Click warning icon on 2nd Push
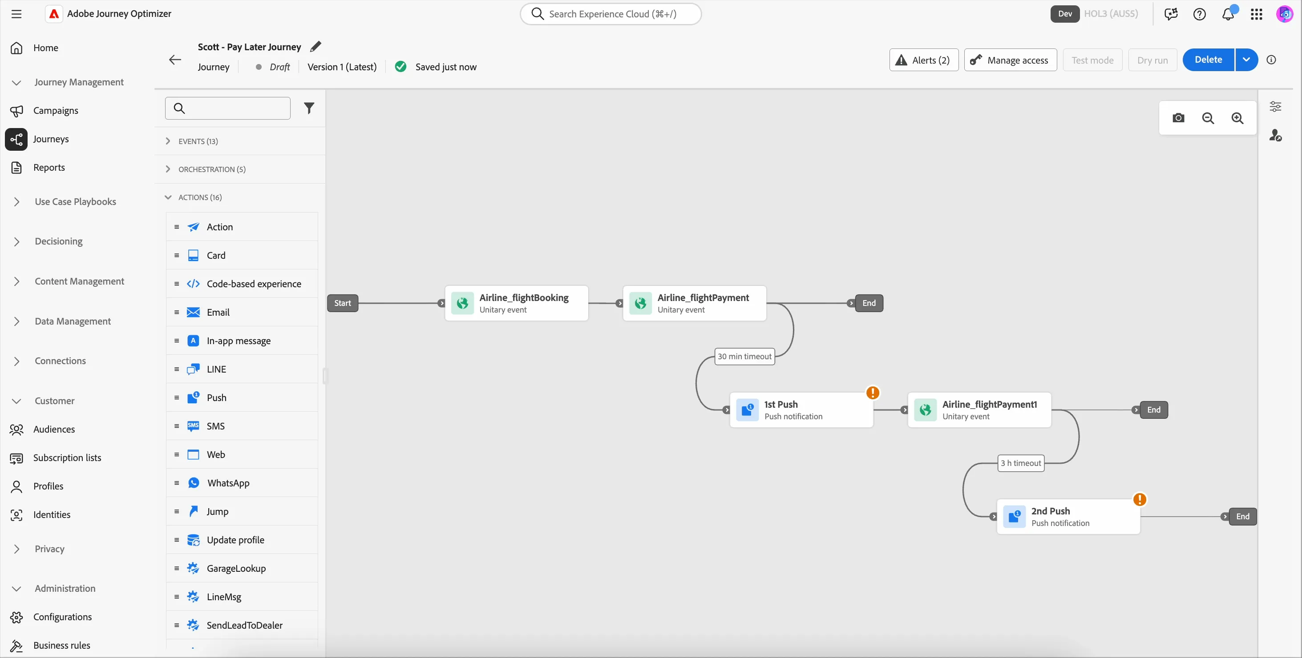 [x=1139, y=499]
